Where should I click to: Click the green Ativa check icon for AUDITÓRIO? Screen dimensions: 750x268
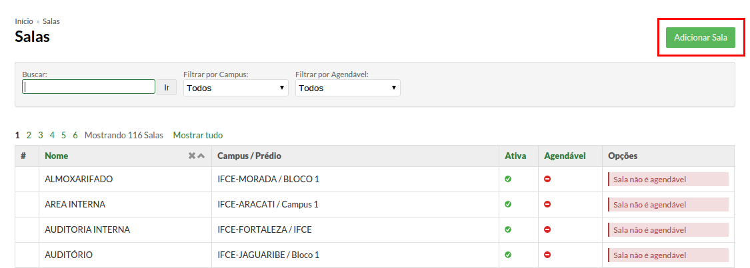pyautogui.click(x=508, y=255)
